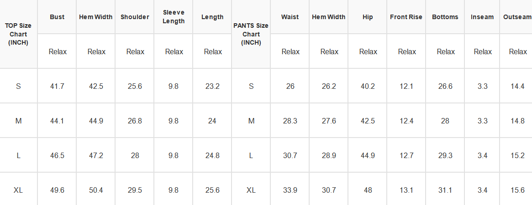Image resolution: width=532 pixels, height=205 pixels.
Task: Click the Bust column header
Action: (57, 17)
